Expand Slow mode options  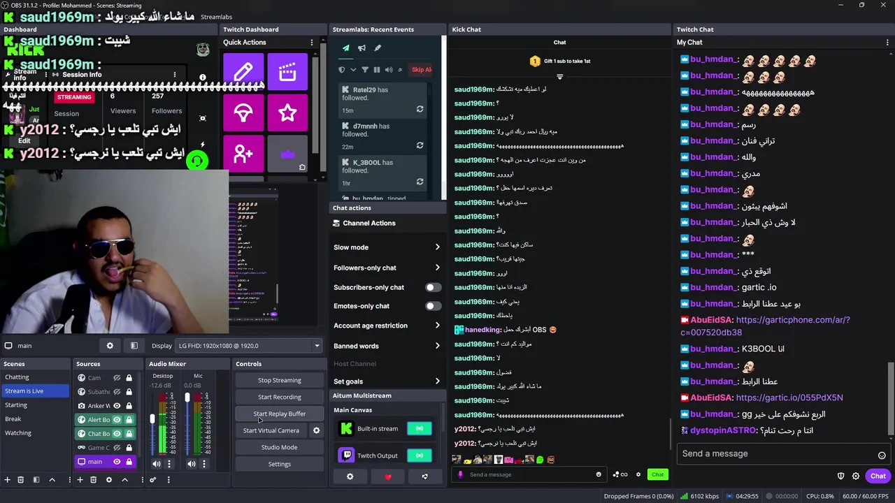tap(438, 247)
